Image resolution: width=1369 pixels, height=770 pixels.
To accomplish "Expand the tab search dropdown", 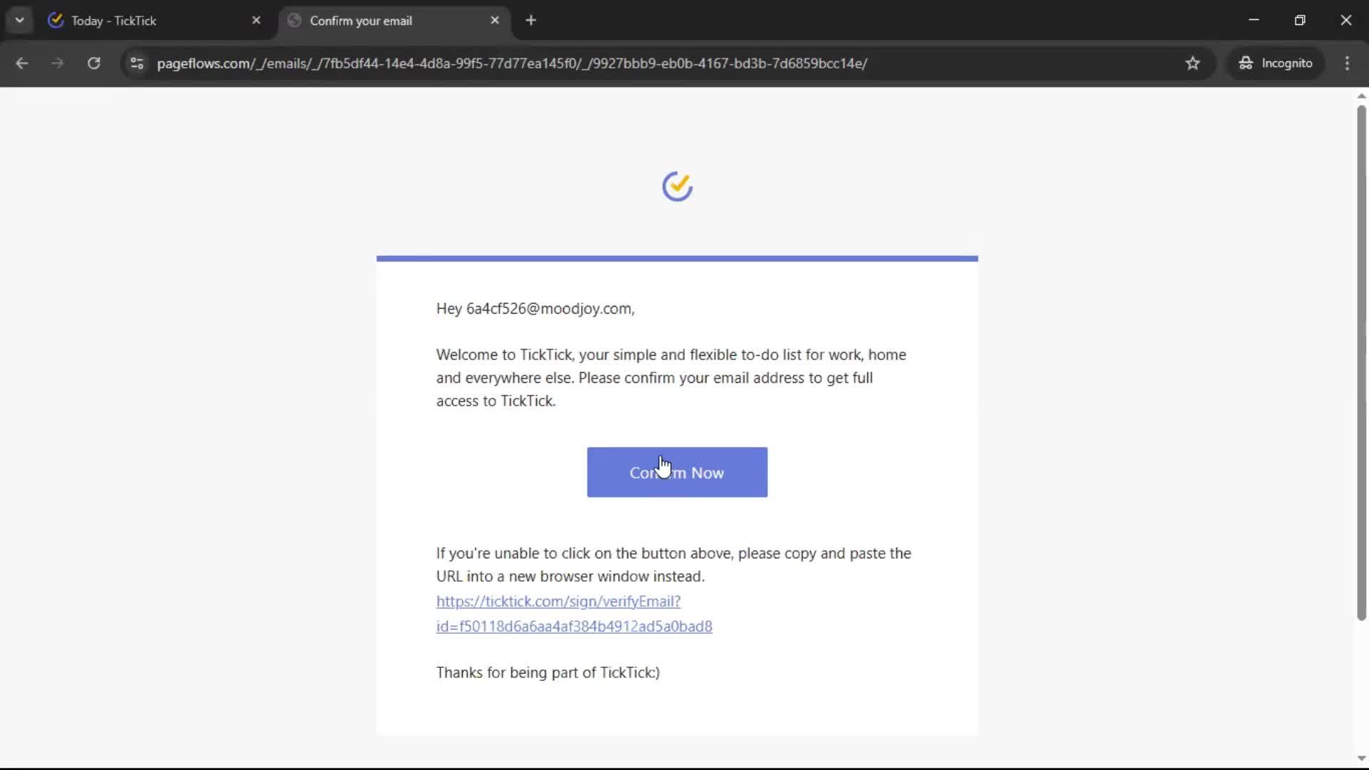I will point(19,20).
